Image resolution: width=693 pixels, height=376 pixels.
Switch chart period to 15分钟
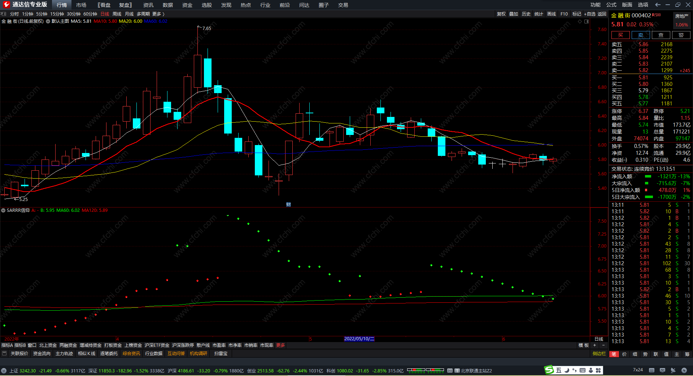57,14
